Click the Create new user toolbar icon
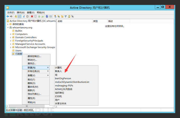Image resolution: width=180 pixels, height=118 pixels. point(55,16)
